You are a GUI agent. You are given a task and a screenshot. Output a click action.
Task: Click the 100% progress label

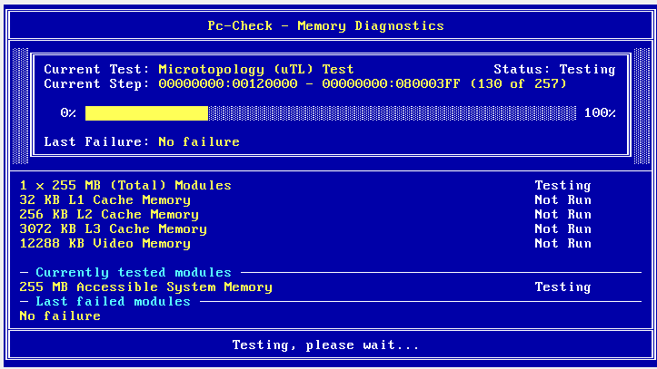[600, 112]
